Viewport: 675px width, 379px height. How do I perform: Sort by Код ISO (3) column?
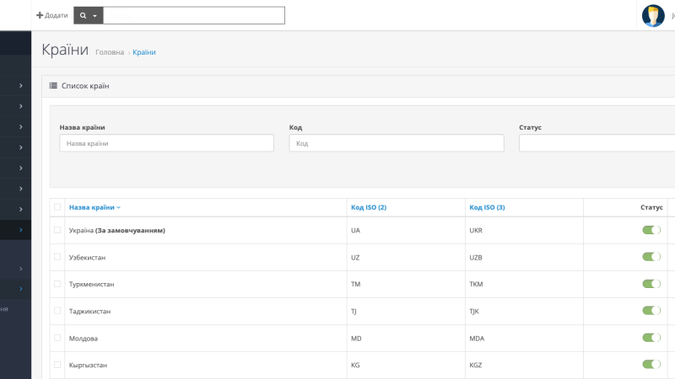(x=487, y=207)
